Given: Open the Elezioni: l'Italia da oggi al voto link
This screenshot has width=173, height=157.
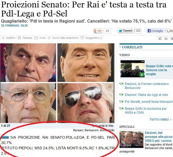Looking at the screenshot, I should (x=146, y=95).
